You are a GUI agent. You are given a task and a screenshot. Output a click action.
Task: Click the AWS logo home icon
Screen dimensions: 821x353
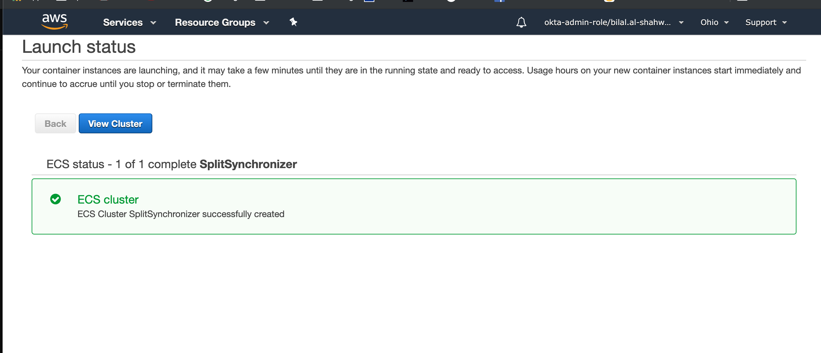click(54, 21)
